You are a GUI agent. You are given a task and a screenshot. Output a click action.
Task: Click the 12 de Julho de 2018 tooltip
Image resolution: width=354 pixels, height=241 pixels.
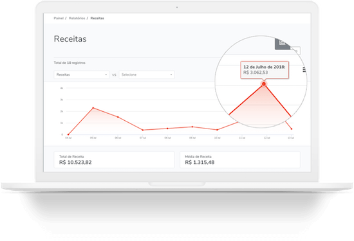(265, 69)
